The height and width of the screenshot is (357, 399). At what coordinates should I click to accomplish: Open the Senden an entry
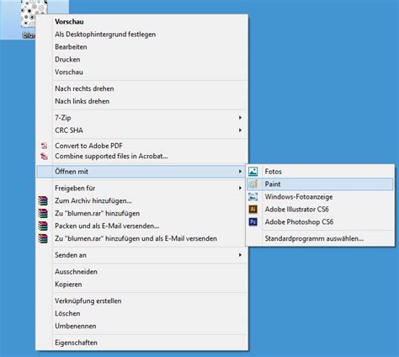tap(141, 255)
